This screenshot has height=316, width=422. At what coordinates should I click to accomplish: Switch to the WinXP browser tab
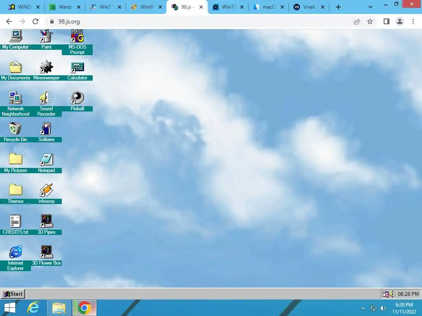click(x=147, y=7)
